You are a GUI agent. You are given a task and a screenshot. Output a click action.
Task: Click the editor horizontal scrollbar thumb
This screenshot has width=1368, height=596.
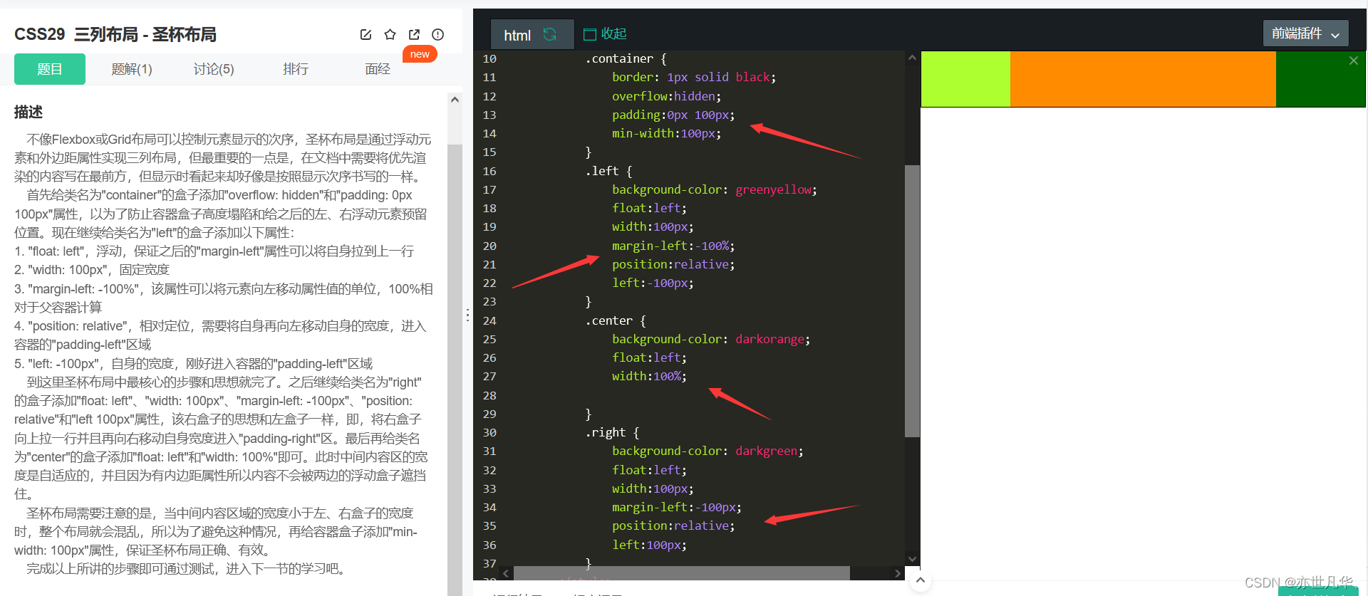click(681, 573)
